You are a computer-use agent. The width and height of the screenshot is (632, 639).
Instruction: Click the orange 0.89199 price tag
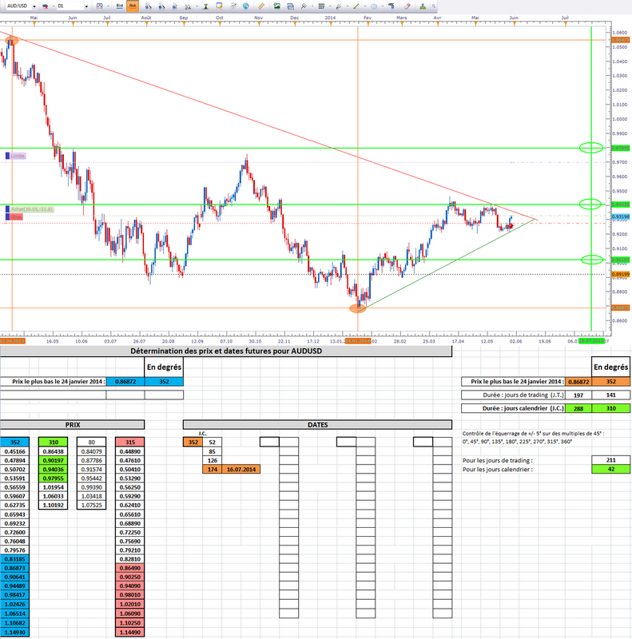point(621,274)
